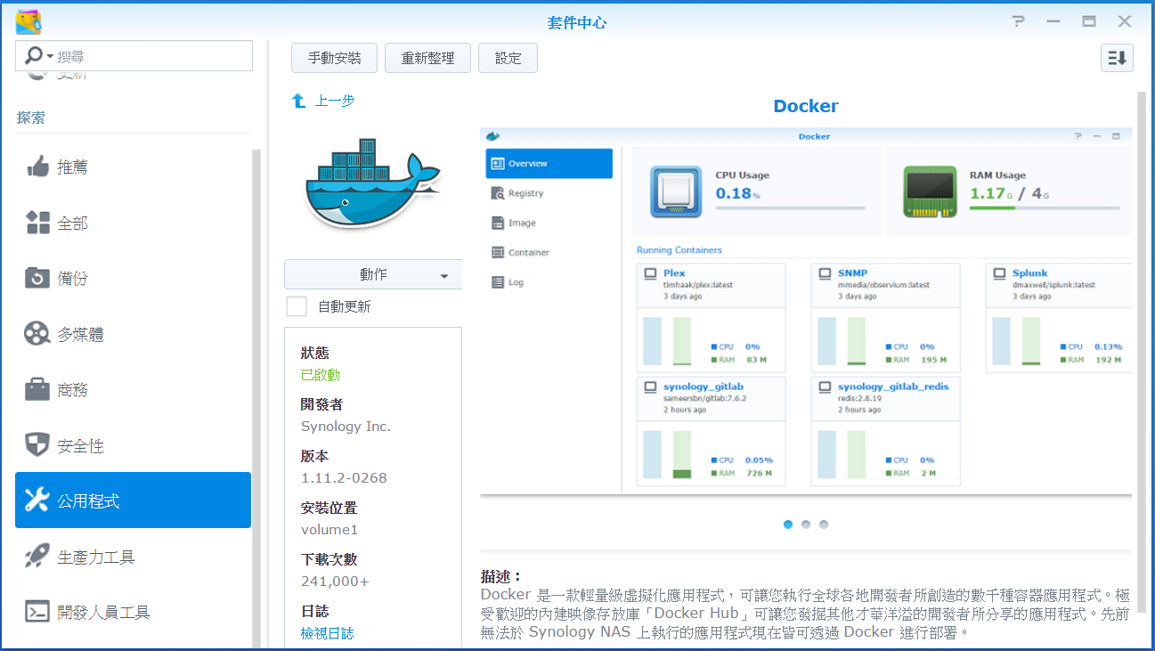Click the RAM module icon in the screenshot

[x=930, y=191]
